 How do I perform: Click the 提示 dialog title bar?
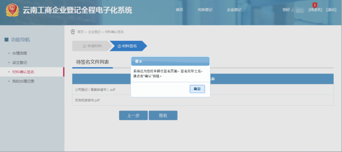click(170, 61)
